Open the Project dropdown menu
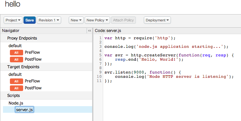Viewport: 241px width, 121px height. [13, 20]
